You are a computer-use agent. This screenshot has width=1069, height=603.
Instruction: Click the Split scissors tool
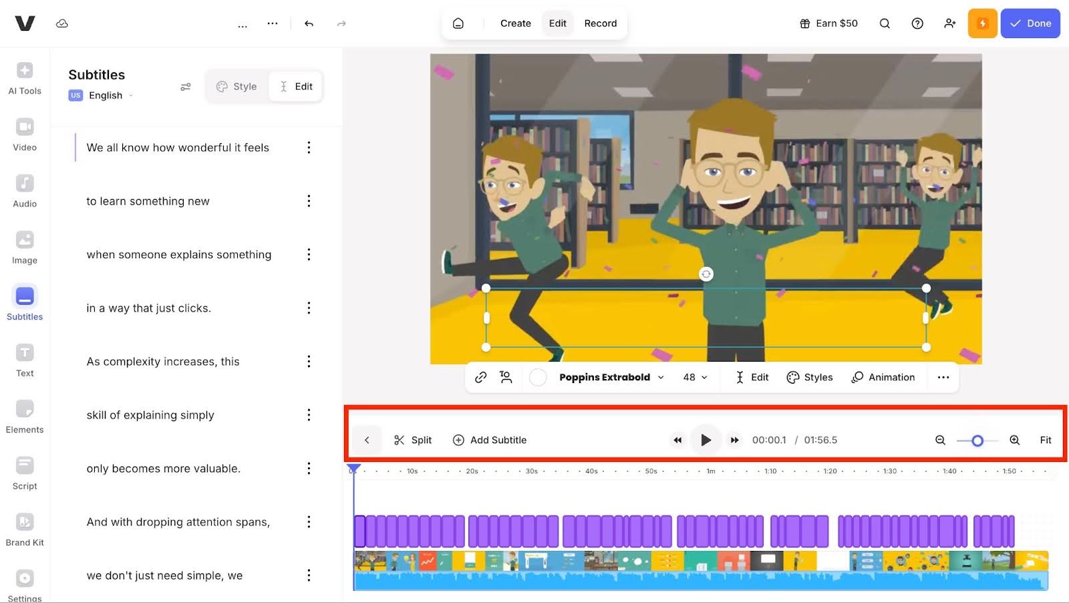coord(413,440)
